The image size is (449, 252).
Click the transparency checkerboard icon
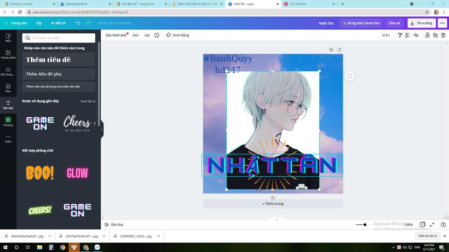408,35
